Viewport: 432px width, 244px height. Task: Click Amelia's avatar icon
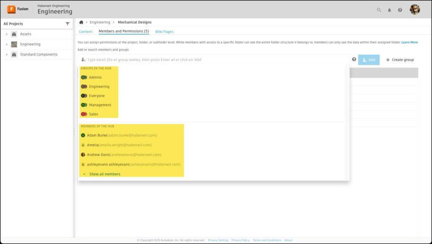pos(83,145)
